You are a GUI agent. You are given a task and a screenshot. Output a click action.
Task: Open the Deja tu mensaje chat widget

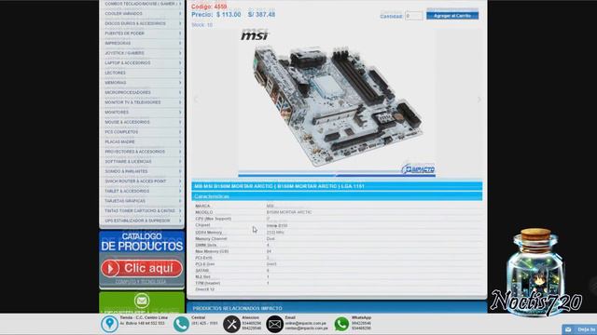point(579,329)
